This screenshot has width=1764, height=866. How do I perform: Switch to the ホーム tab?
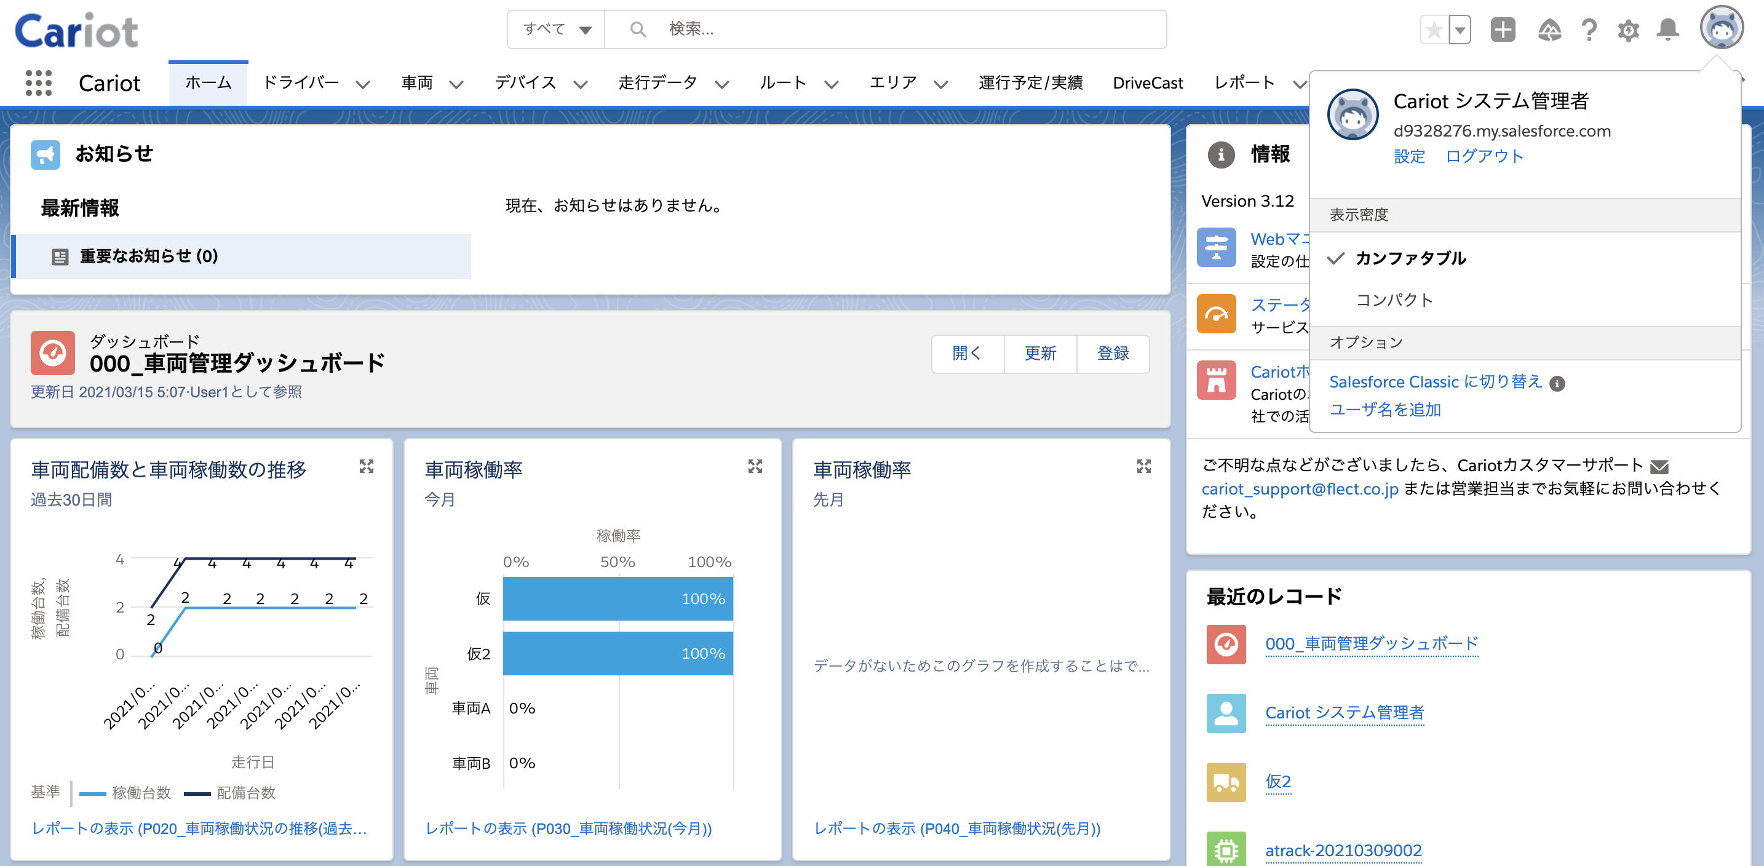pos(208,83)
